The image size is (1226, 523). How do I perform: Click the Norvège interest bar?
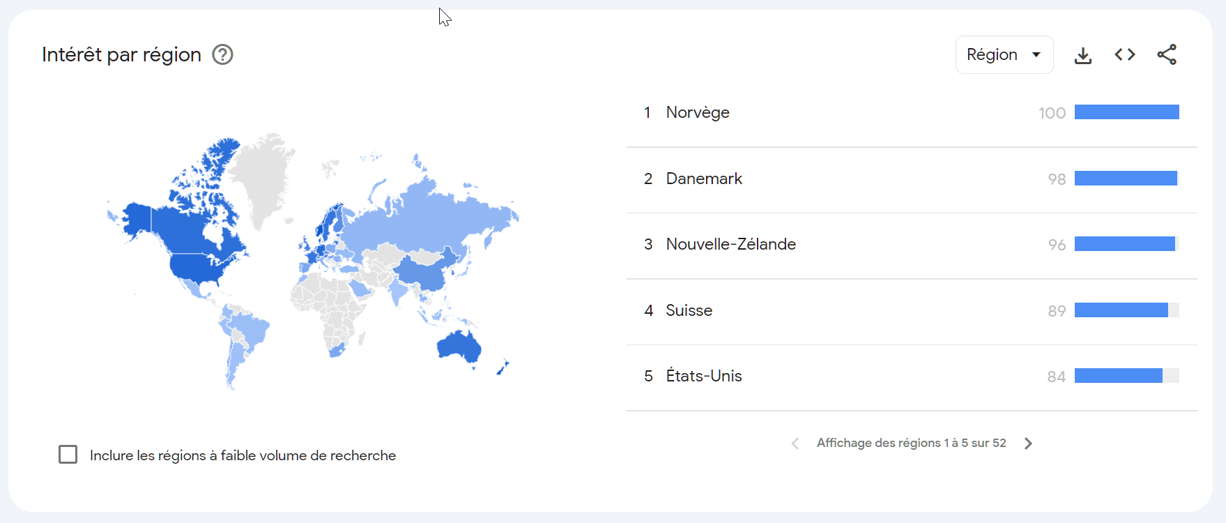[1127, 112]
